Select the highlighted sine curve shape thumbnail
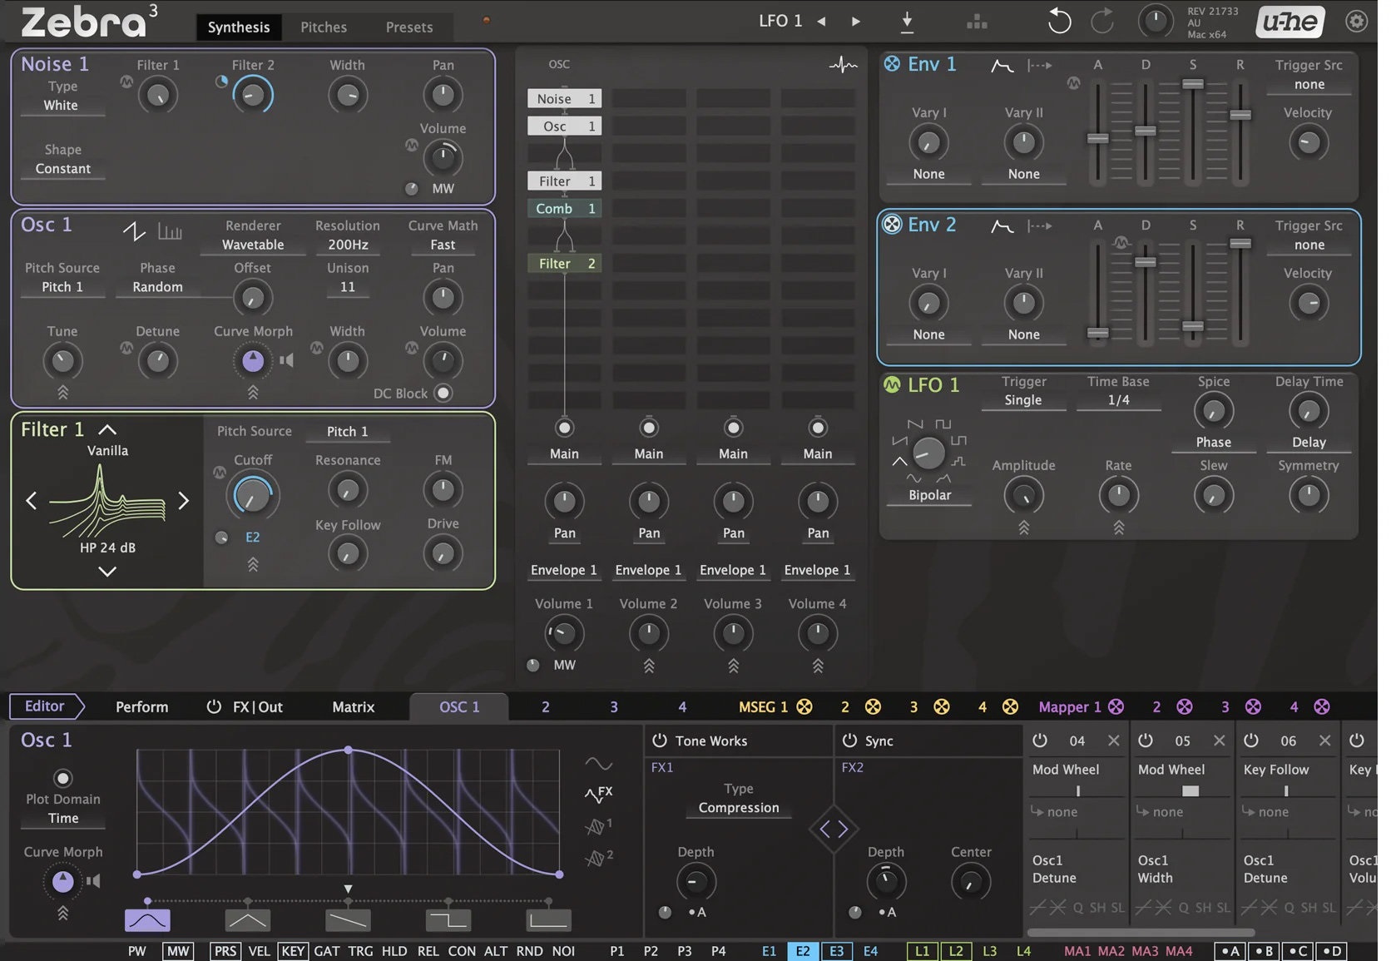The height and width of the screenshot is (961, 1391). (x=147, y=920)
